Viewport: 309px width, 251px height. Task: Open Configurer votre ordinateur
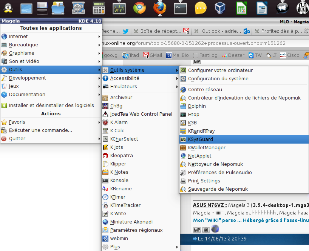point(244,70)
